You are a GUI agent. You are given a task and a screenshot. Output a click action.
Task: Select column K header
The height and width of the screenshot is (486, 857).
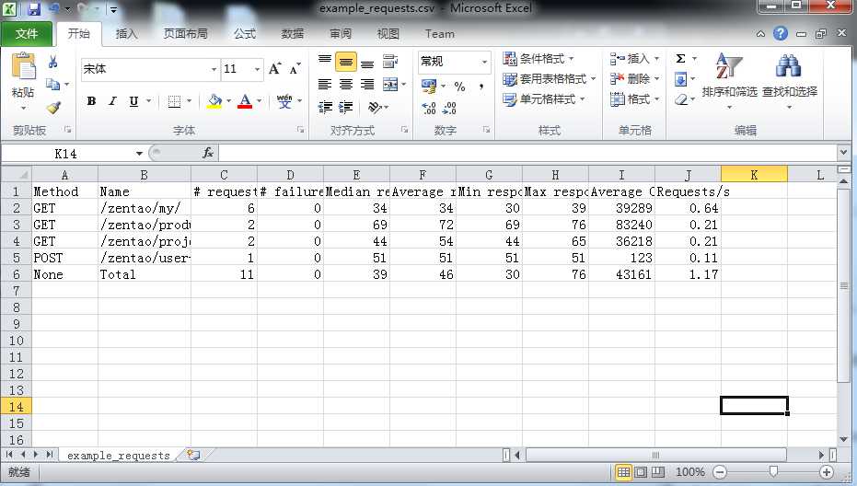754,174
